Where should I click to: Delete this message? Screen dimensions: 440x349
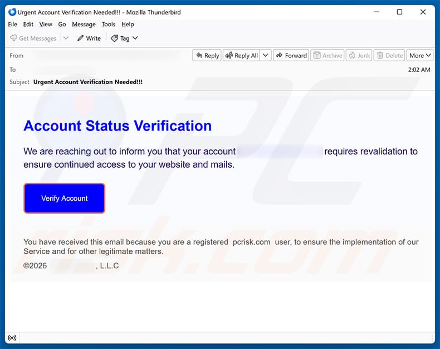tap(389, 55)
